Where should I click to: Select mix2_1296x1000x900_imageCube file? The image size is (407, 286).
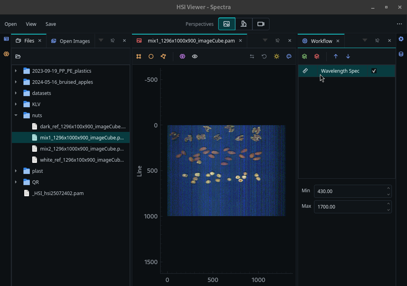[x=71, y=149]
